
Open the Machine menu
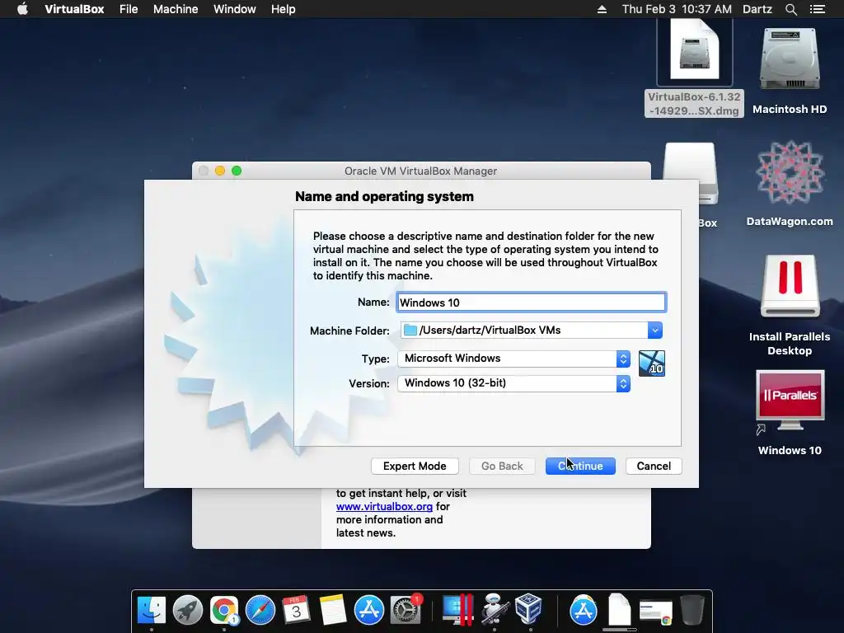[x=176, y=9]
